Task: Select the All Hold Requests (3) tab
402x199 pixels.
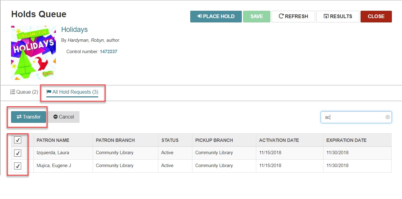Action: coord(72,92)
